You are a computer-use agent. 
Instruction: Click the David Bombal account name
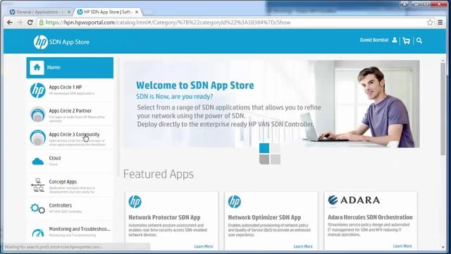(x=374, y=40)
